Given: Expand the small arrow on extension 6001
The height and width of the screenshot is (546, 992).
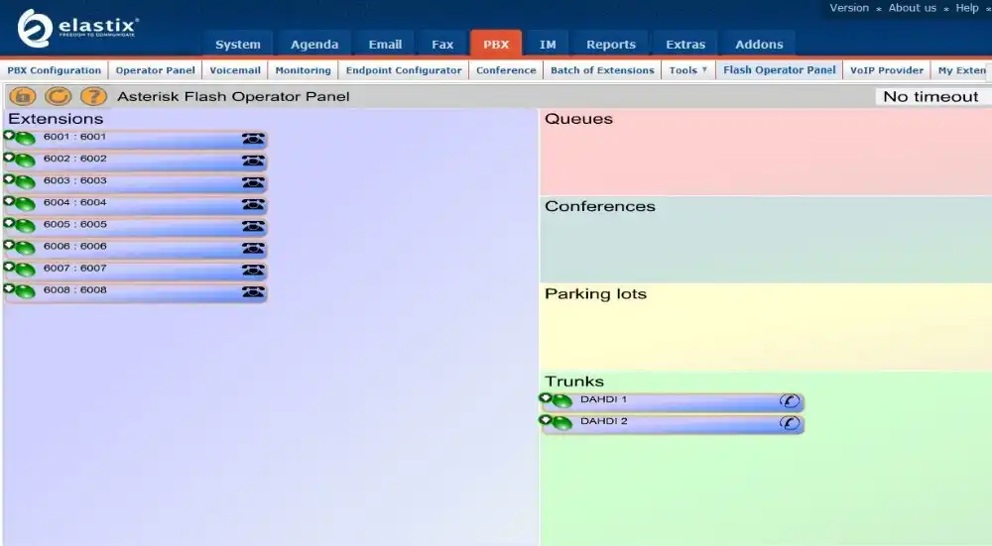Looking at the screenshot, I should 9,135.
